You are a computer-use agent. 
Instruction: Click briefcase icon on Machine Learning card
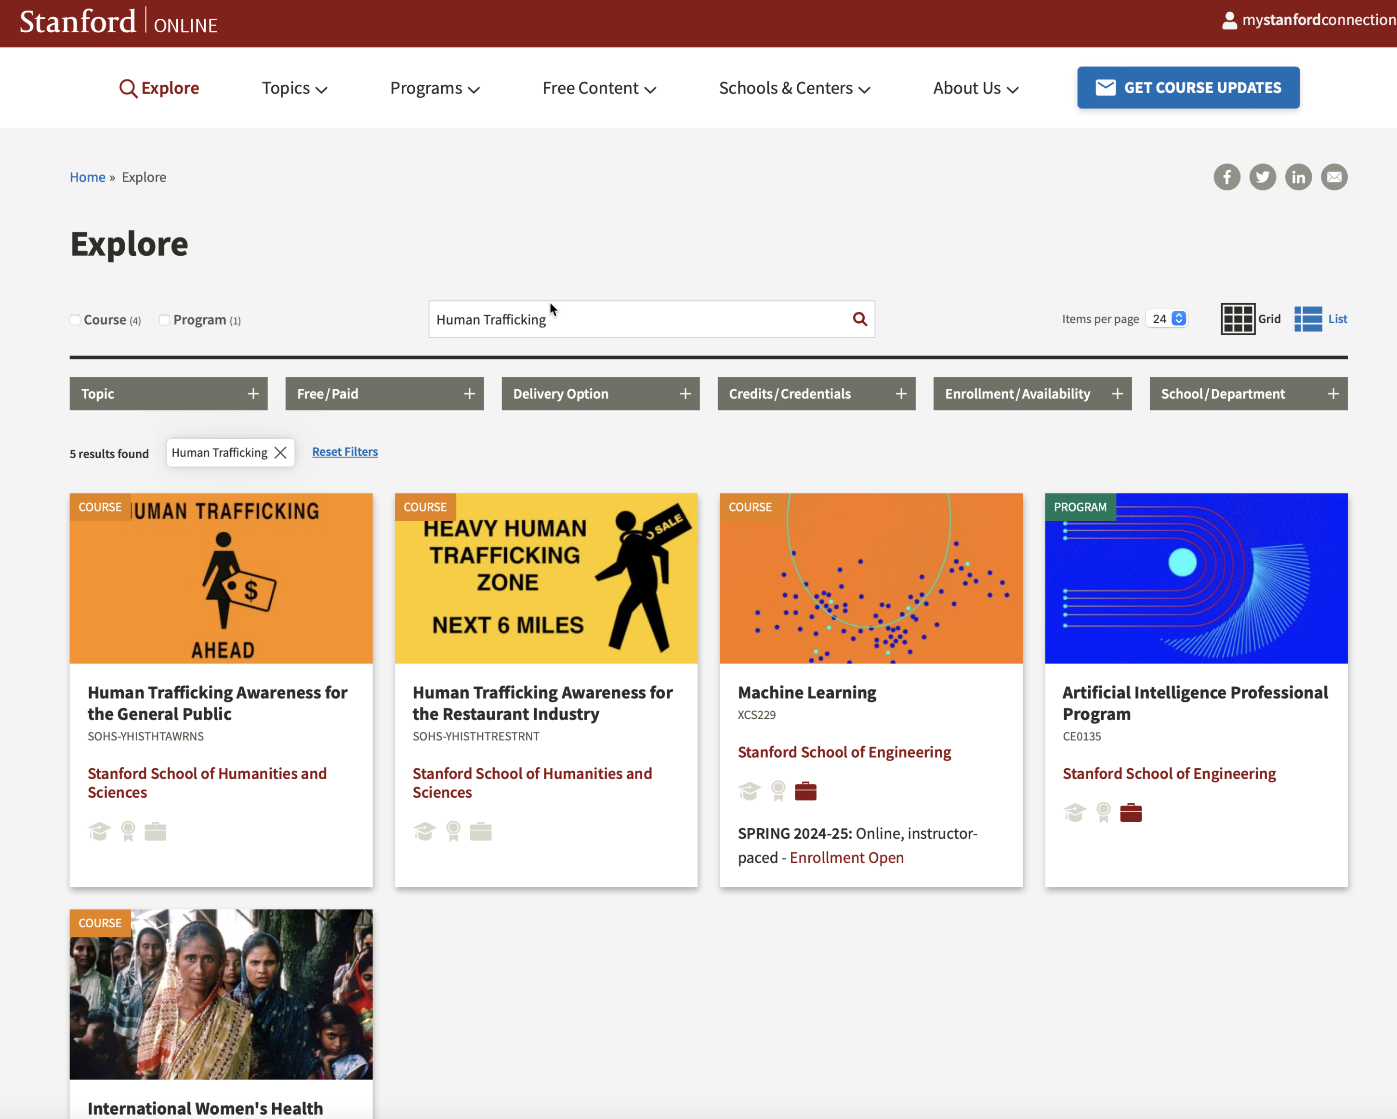coord(805,791)
